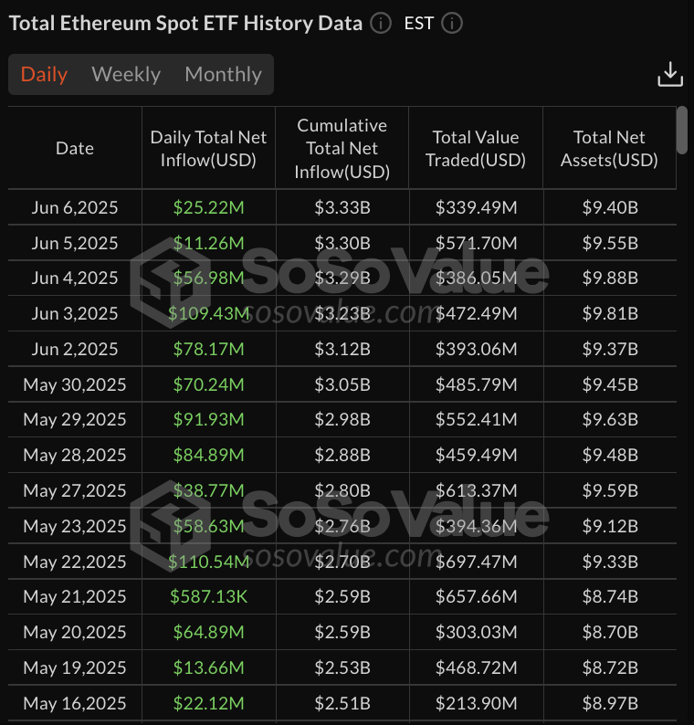Click the vertical scrollbar thumb on table
This screenshot has height=725, width=694.
(681, 130)
